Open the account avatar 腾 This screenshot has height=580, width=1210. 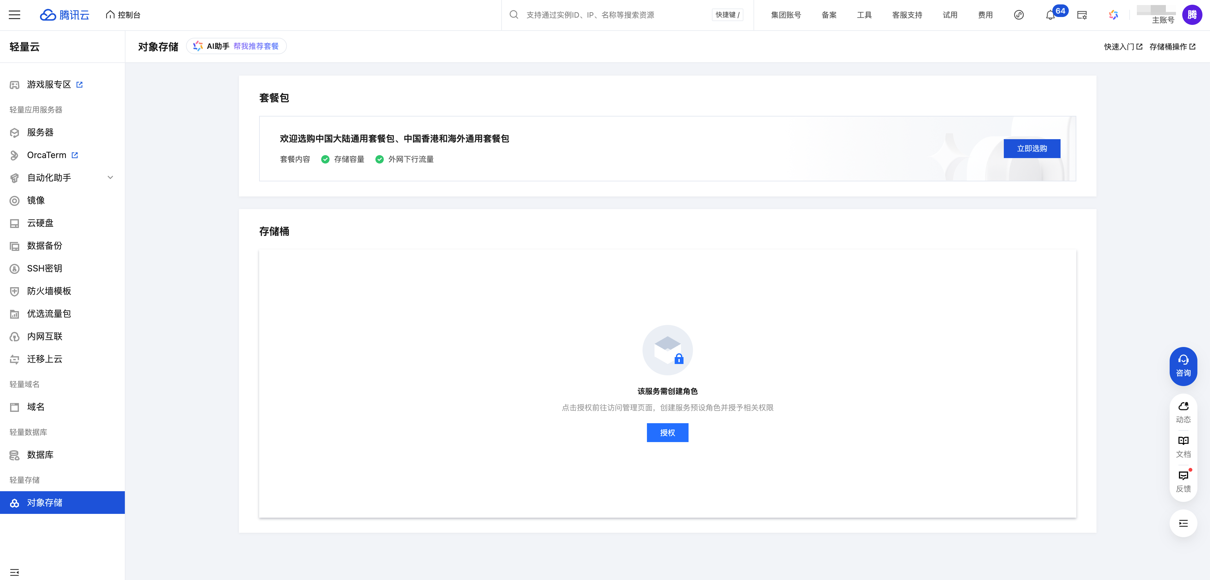click(1192, 15)
